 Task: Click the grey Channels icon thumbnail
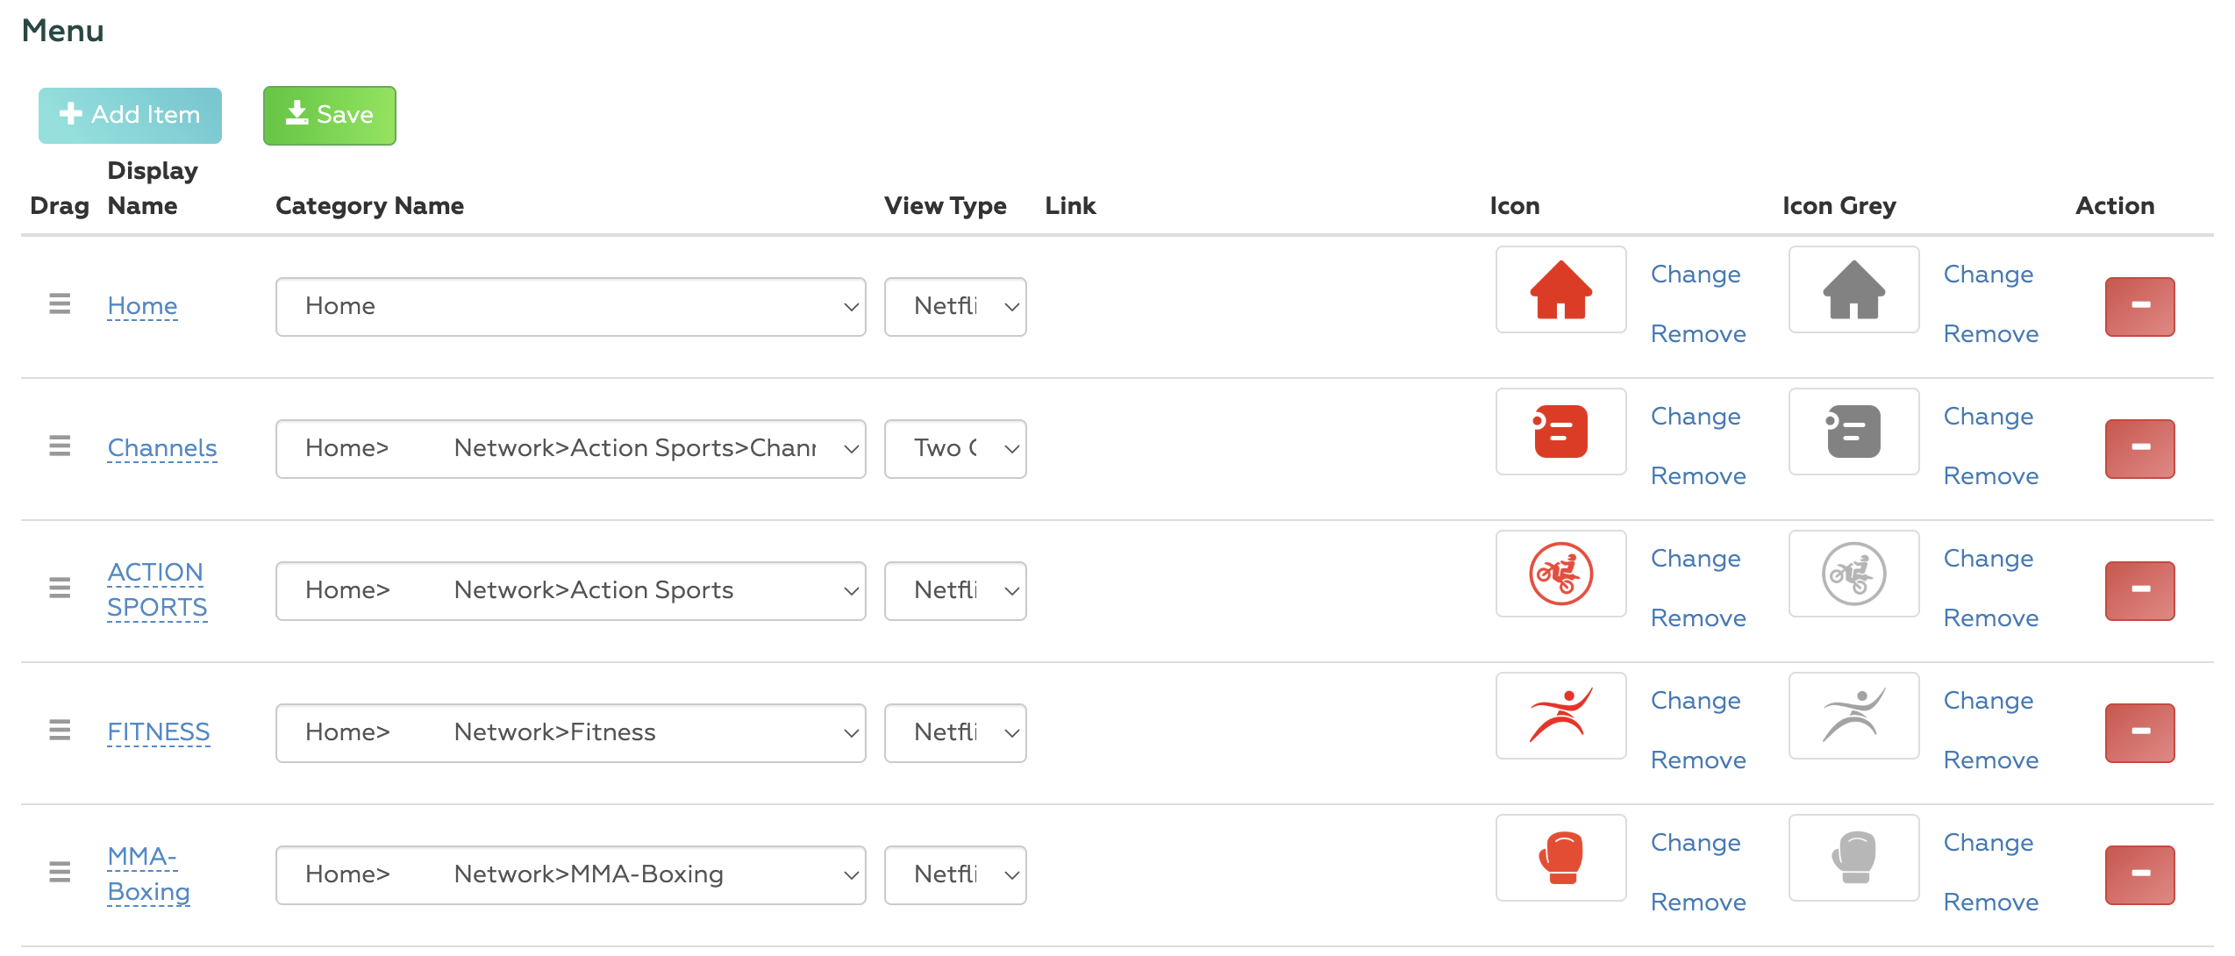[1853, 432]
